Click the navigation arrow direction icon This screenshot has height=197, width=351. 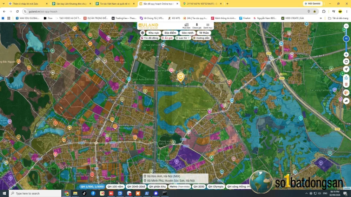tap(346, 69)
